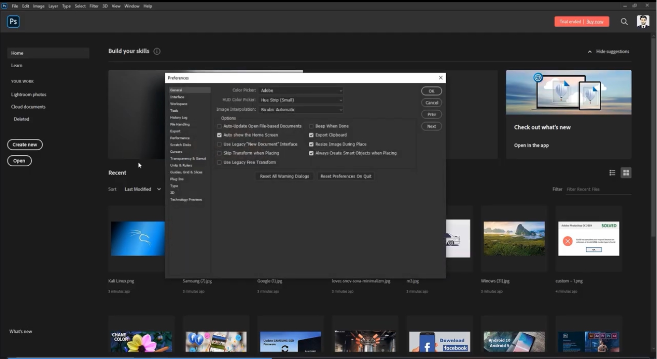Click the Photoshop Ps home logo
Image resolution: width=657 pixels, height=359 pixels.
[x=13, y=22]
